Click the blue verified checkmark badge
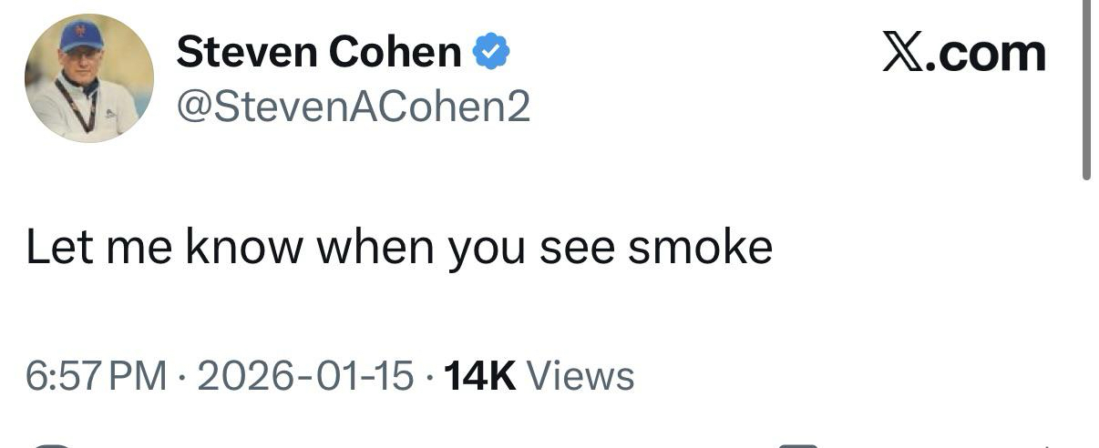Screen dimensions: 1099x448 tap(491, 53)
